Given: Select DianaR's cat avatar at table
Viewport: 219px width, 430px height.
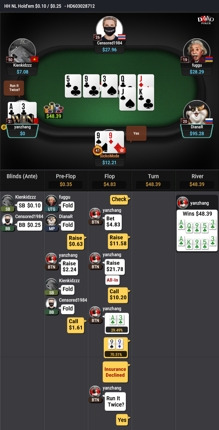Looking at the screenshot, I should point(197,113).
